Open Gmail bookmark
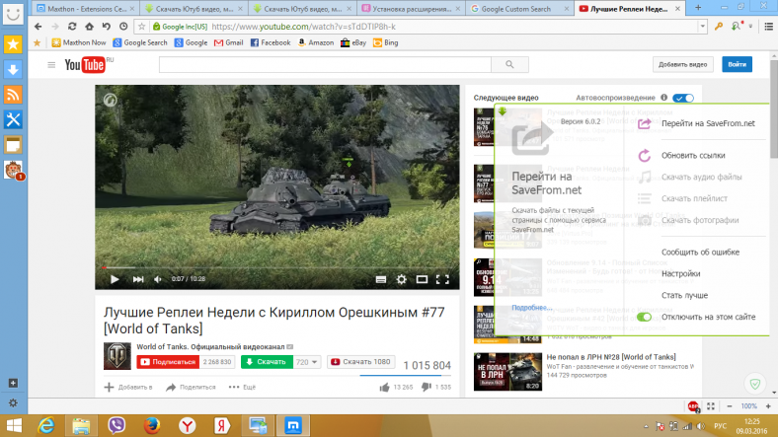This screenshot has width=778, height=437. tap(229, 43)
